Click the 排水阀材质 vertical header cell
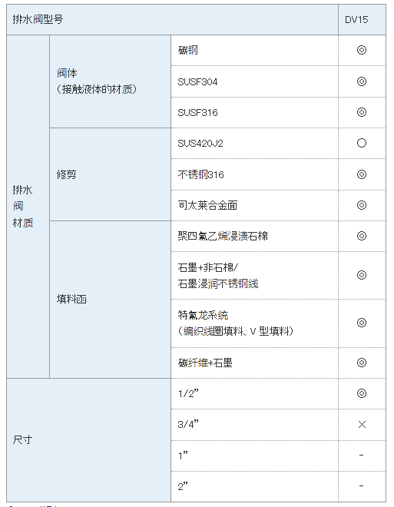This screenshot has width=394, height=507. pyautogui.click(x=28, y=207)
